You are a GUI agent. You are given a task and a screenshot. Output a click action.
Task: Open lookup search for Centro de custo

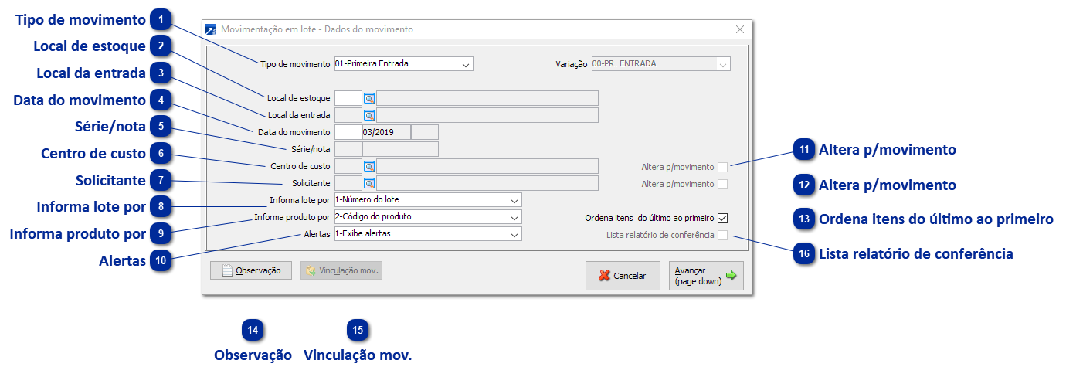(x=369, y=166)
